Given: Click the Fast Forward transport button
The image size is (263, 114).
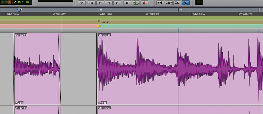Looking at the screenshot, I should click(109, 3).
